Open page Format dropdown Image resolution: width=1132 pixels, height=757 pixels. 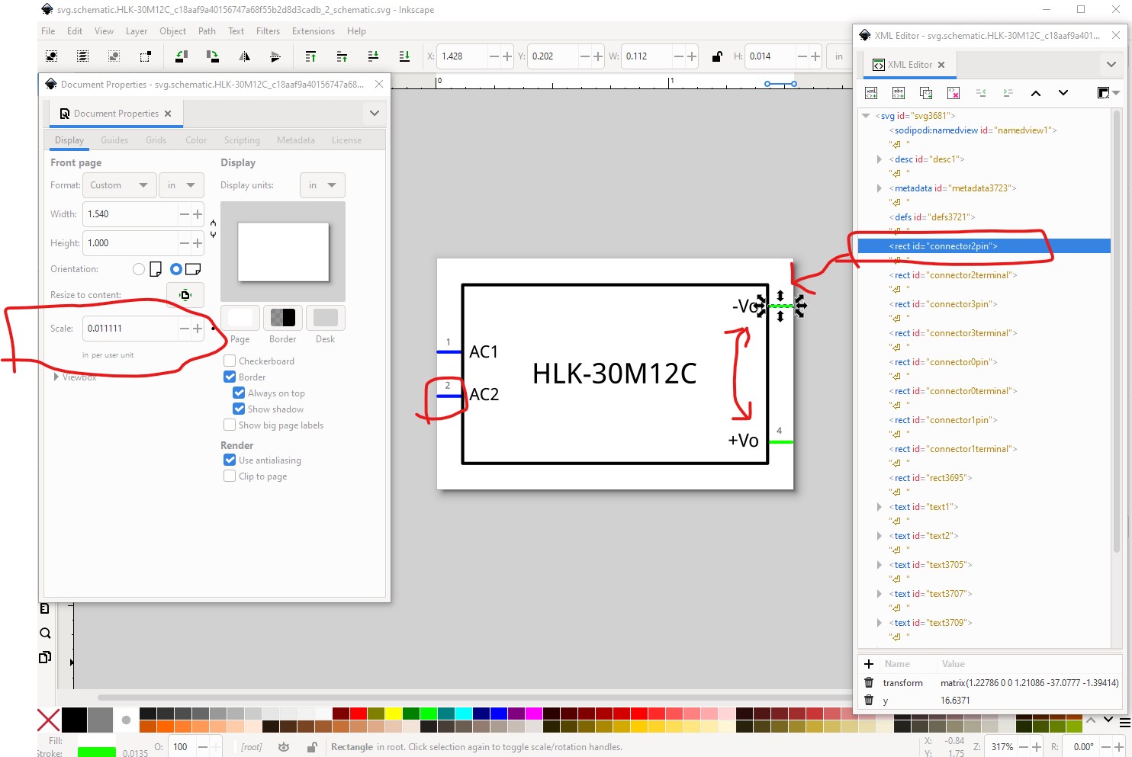pyautogui.click(x=120, y=185)
